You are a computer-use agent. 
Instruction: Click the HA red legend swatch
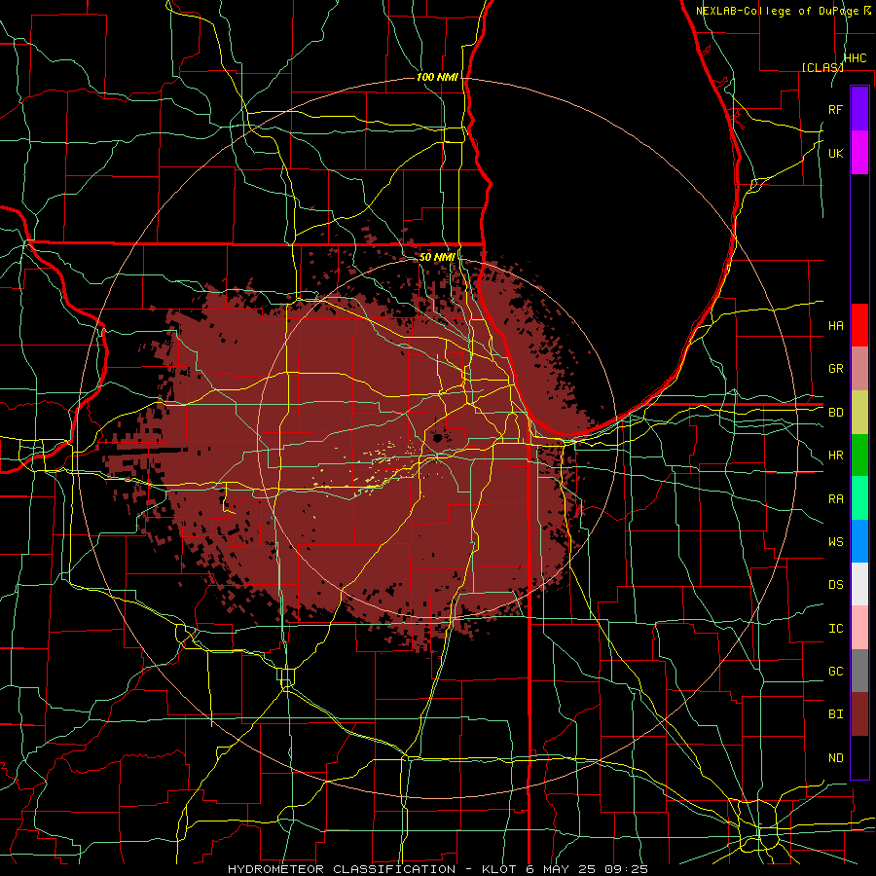[x=859, y=325]
